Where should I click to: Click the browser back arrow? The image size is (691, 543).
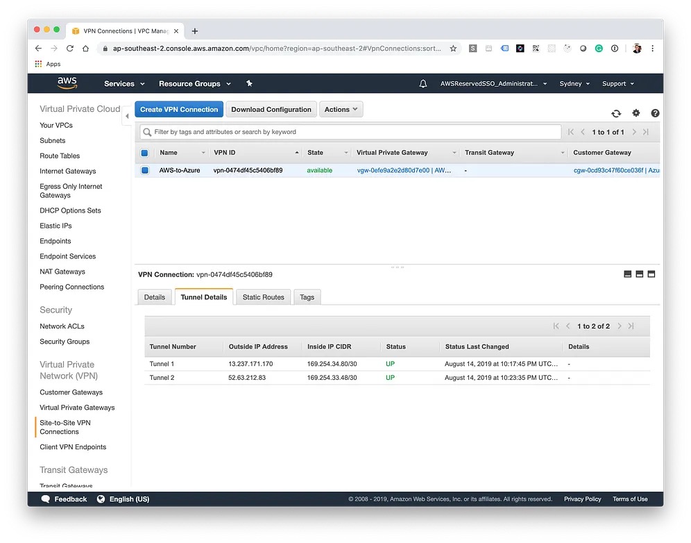point(38,49)
